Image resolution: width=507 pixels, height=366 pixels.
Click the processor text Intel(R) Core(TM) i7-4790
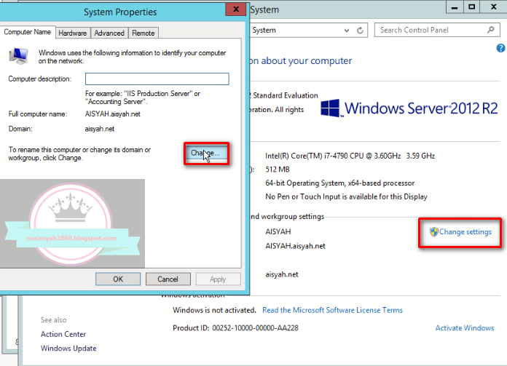click(x=350, y=156)
